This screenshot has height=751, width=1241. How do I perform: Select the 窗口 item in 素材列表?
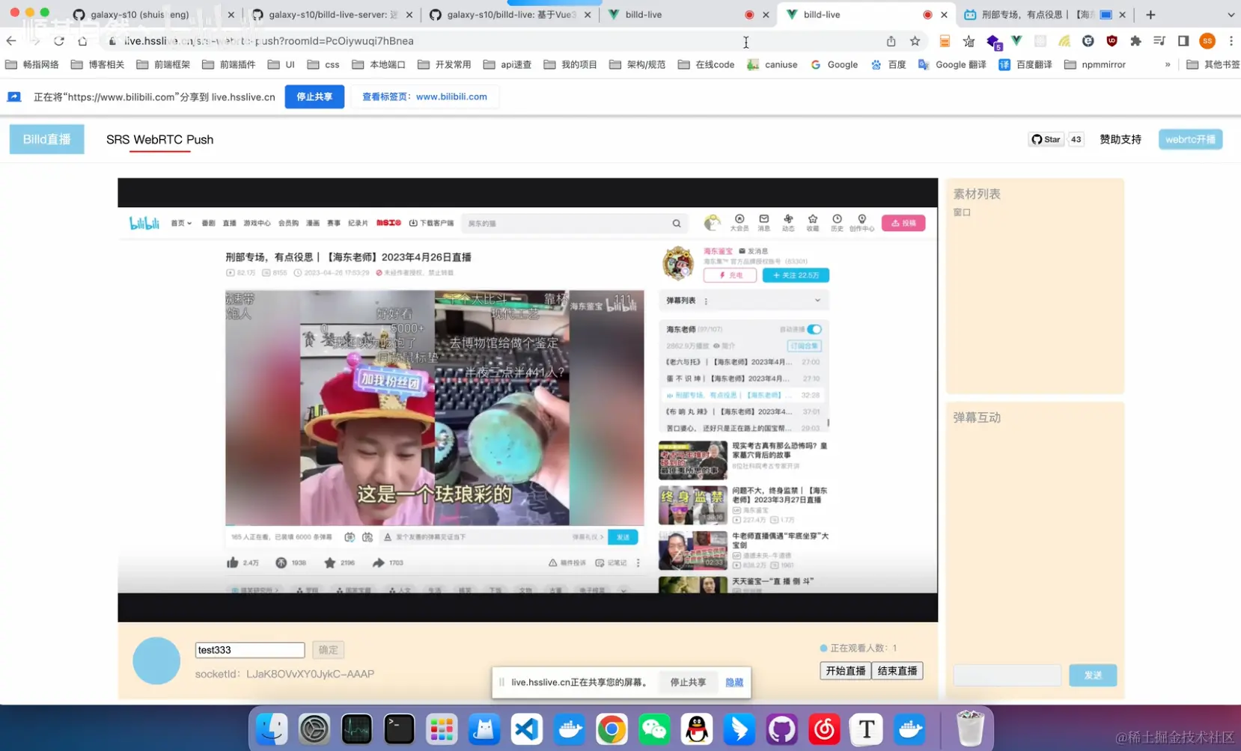point(962,212)
